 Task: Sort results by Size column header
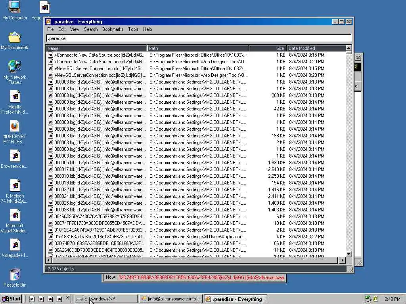268,48
